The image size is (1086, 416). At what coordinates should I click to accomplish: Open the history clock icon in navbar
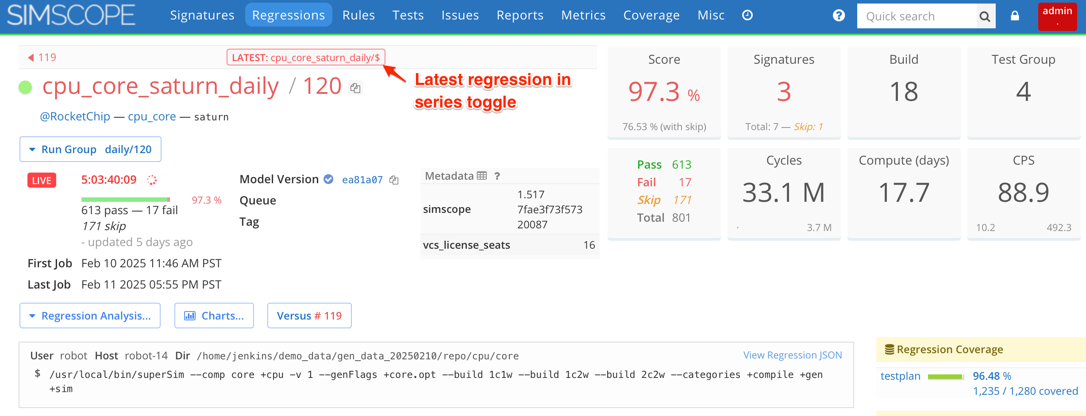click(x=747, y=15)
